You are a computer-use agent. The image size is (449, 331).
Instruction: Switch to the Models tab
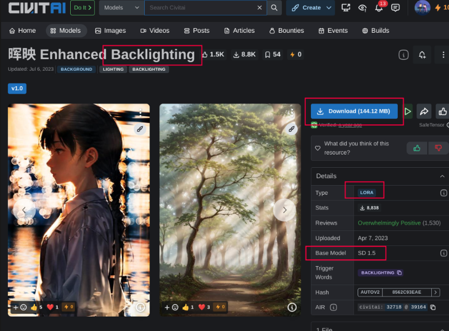pyautogui.click(x=66, y=30)
